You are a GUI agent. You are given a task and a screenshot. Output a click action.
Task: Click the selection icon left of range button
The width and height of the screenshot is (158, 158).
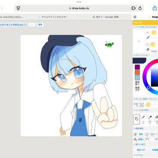[x=136, y=134]
